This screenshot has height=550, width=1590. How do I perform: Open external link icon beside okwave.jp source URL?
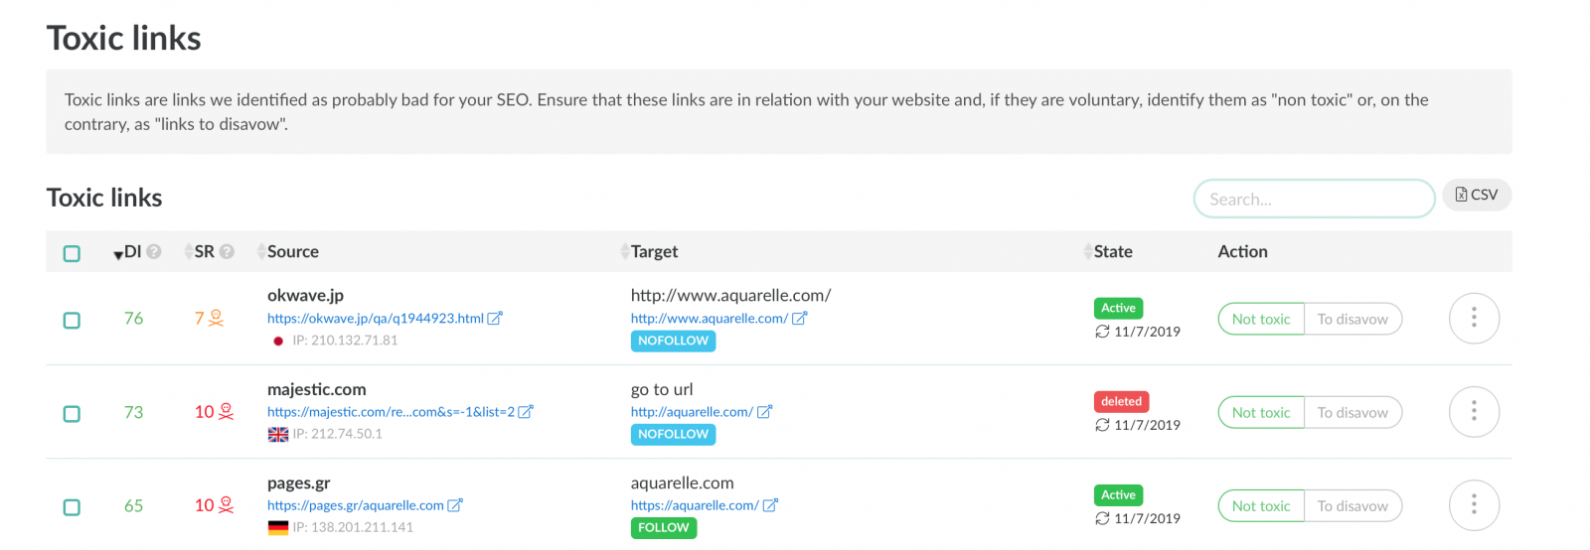[x=495, y=319]
